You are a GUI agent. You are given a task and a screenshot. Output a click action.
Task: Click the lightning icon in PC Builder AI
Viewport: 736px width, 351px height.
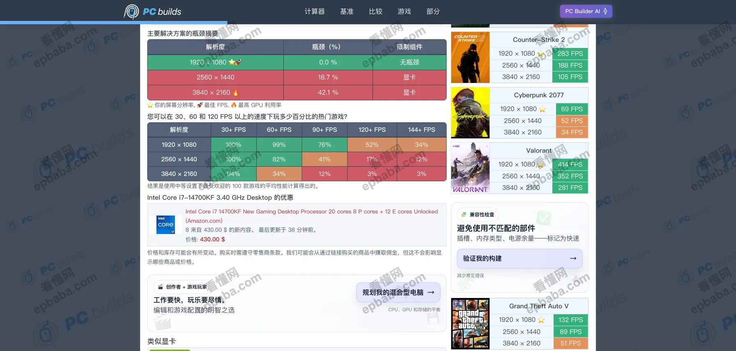(x=605, y=11)
